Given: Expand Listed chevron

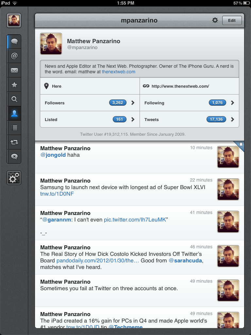Looking at the screenshot, I should [133, 119].
